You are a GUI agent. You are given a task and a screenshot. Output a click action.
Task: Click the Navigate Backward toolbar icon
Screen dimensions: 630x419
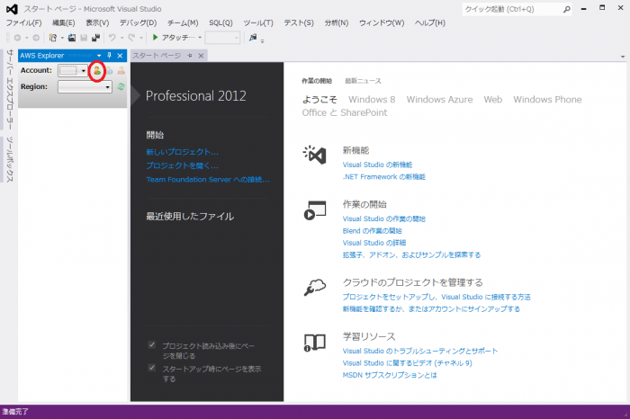17,38
